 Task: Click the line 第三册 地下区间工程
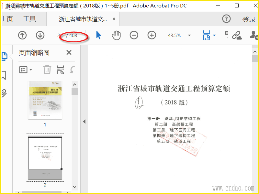pyautogui.click(x=174, y=130)
